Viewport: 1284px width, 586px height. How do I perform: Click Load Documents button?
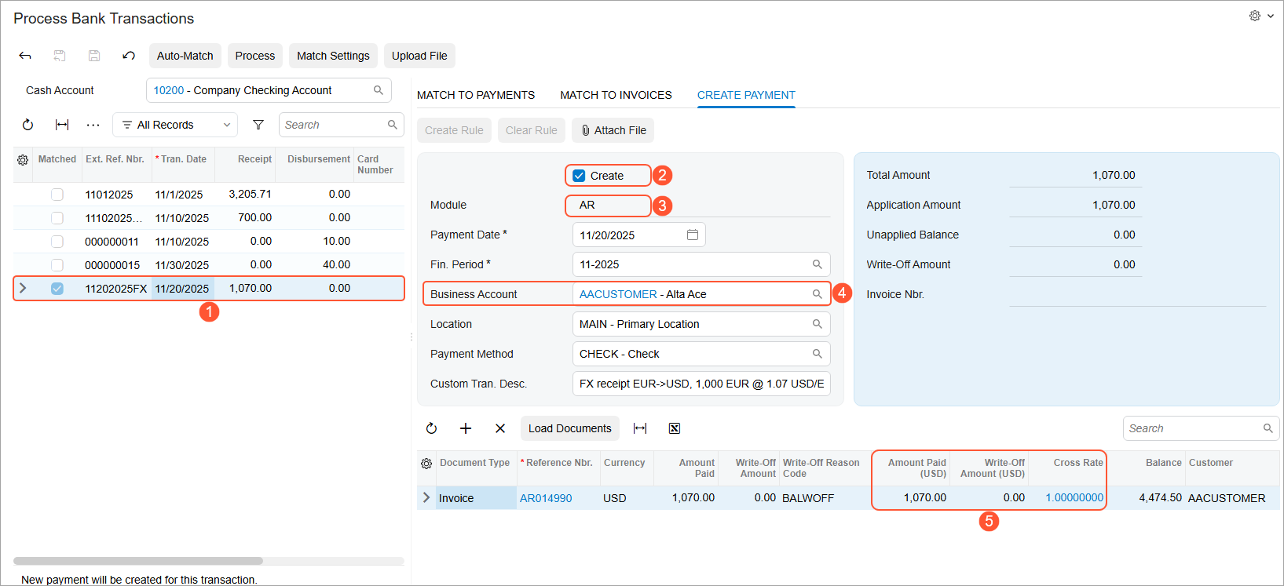(570, 428)
